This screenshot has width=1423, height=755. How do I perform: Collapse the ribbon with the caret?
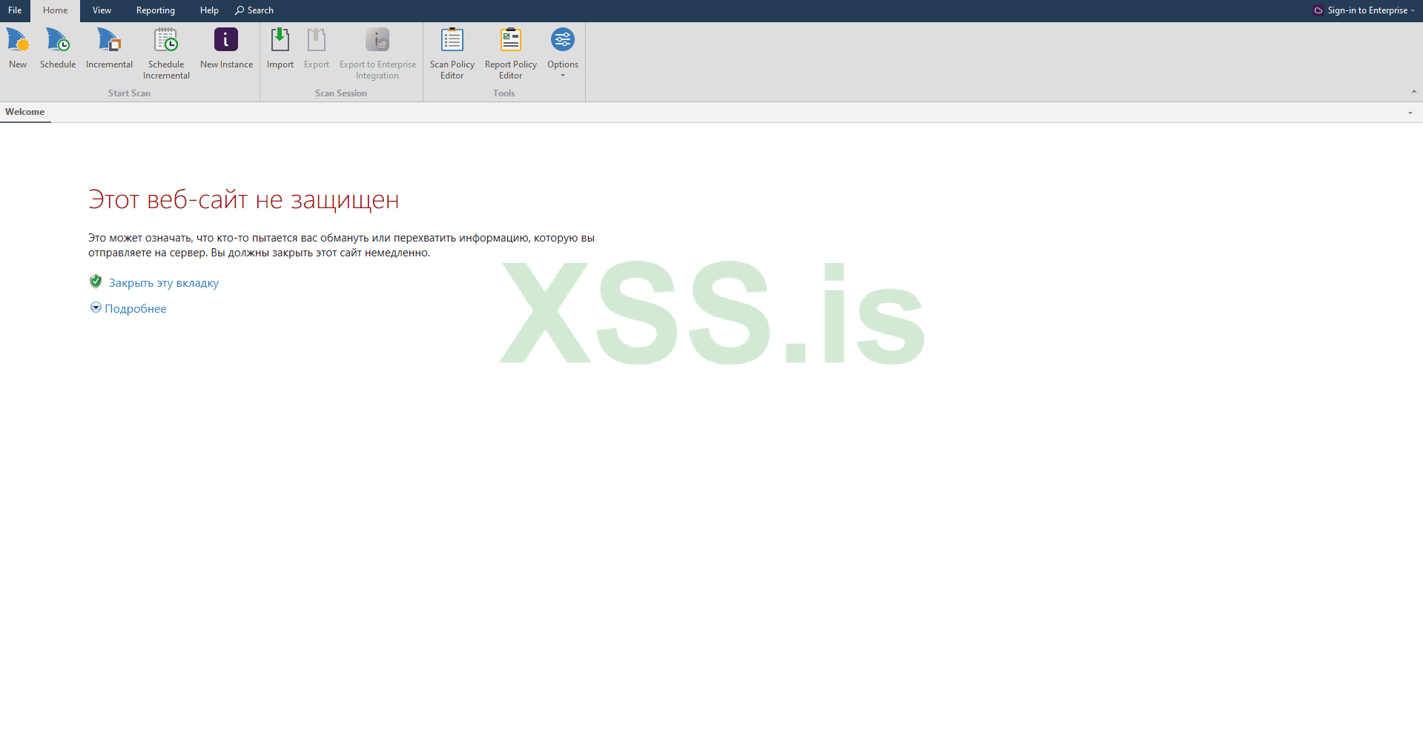click(1414, 92)
